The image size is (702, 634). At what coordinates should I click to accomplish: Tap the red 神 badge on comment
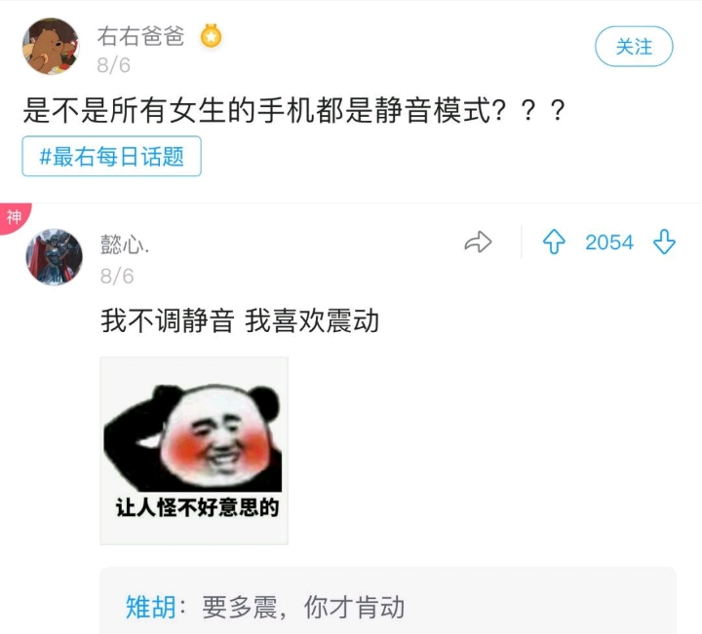point(14,217)
